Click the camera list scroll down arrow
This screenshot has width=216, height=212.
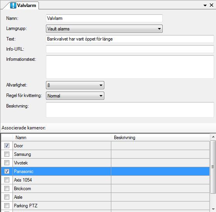213,209
